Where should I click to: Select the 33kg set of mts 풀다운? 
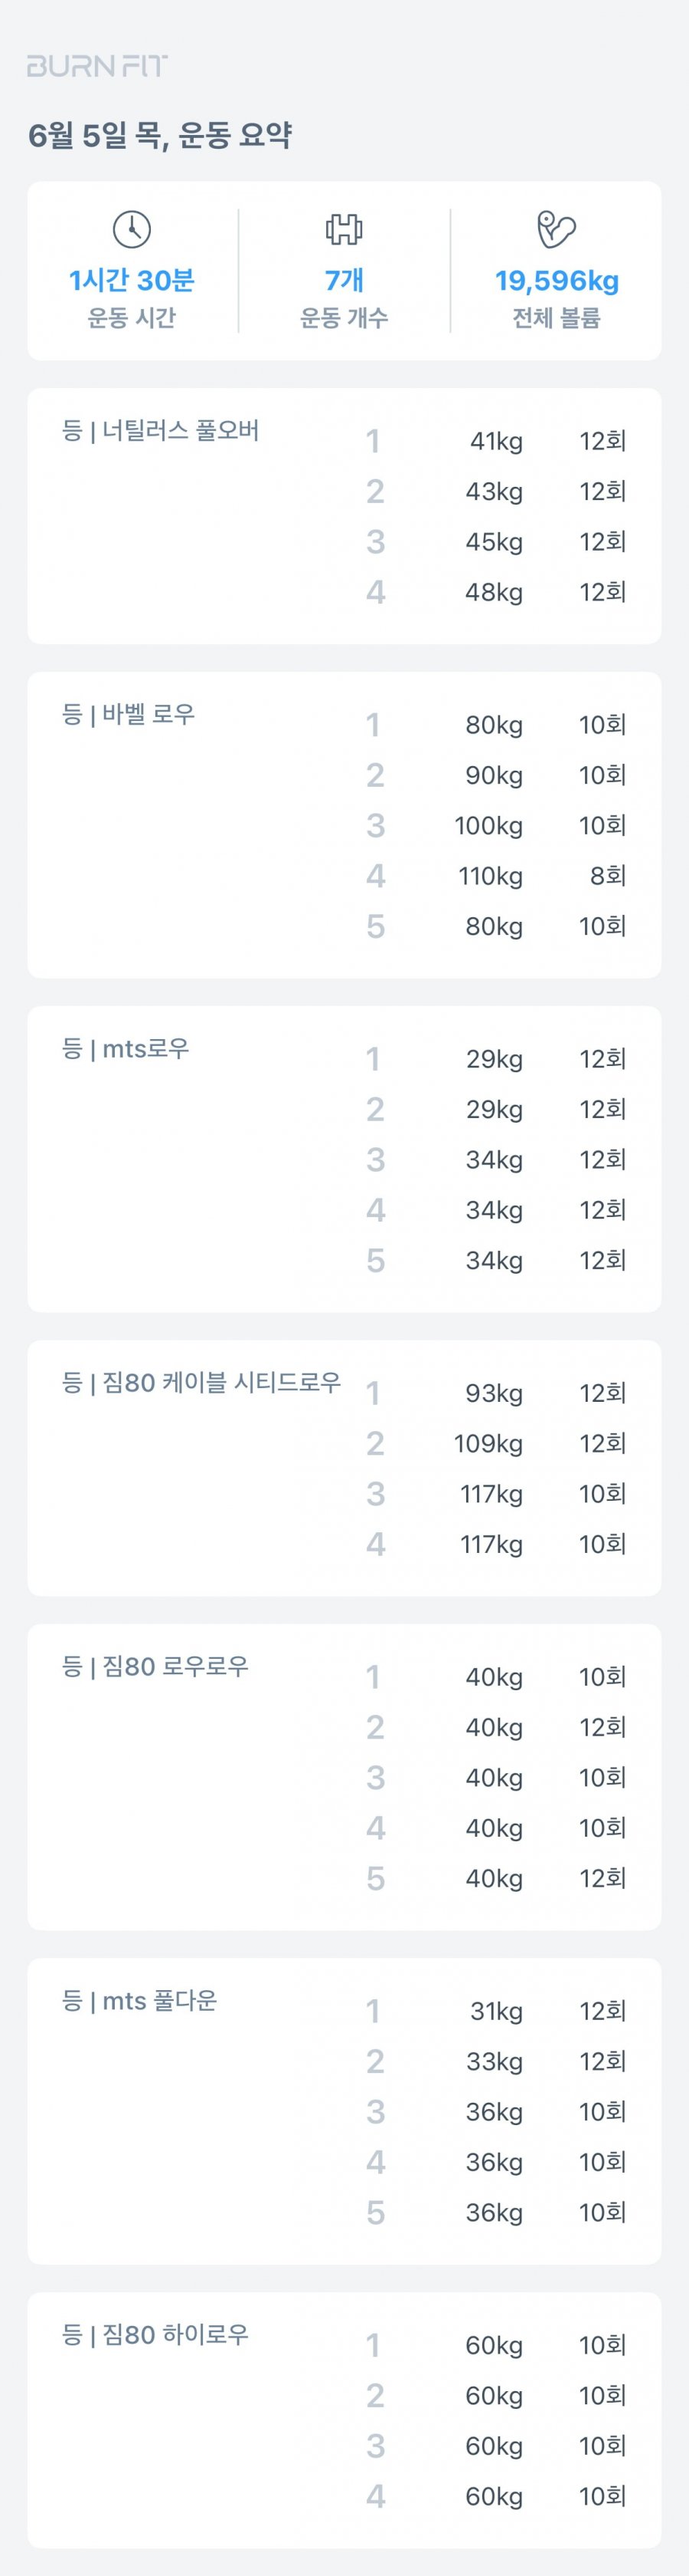pos(496,2061)
